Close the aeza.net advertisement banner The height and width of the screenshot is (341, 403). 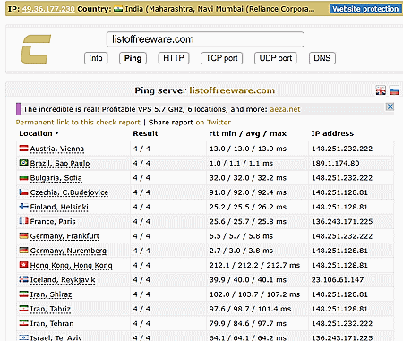[x=390, y=107]
